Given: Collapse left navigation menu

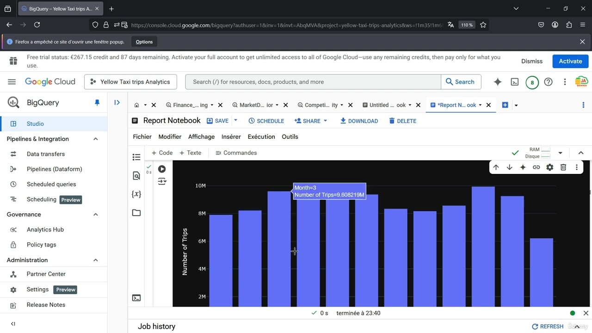Looking at the screenshot, I should click(x=13, y=324).
